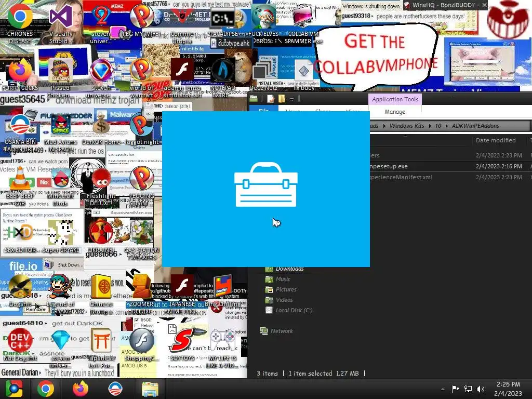Open the Minecraft Birds desktop icon

click(60, 186)
